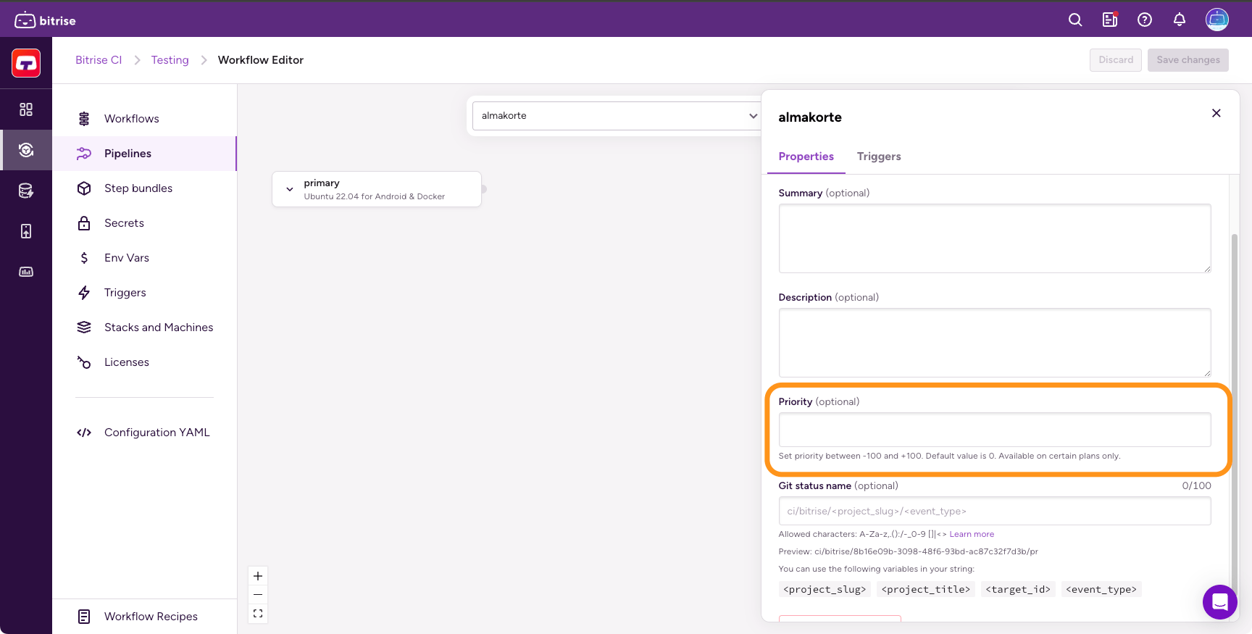Open the chat support bubble
The width and height of the screenshot is (1252, 634).
click(1219, 601)
